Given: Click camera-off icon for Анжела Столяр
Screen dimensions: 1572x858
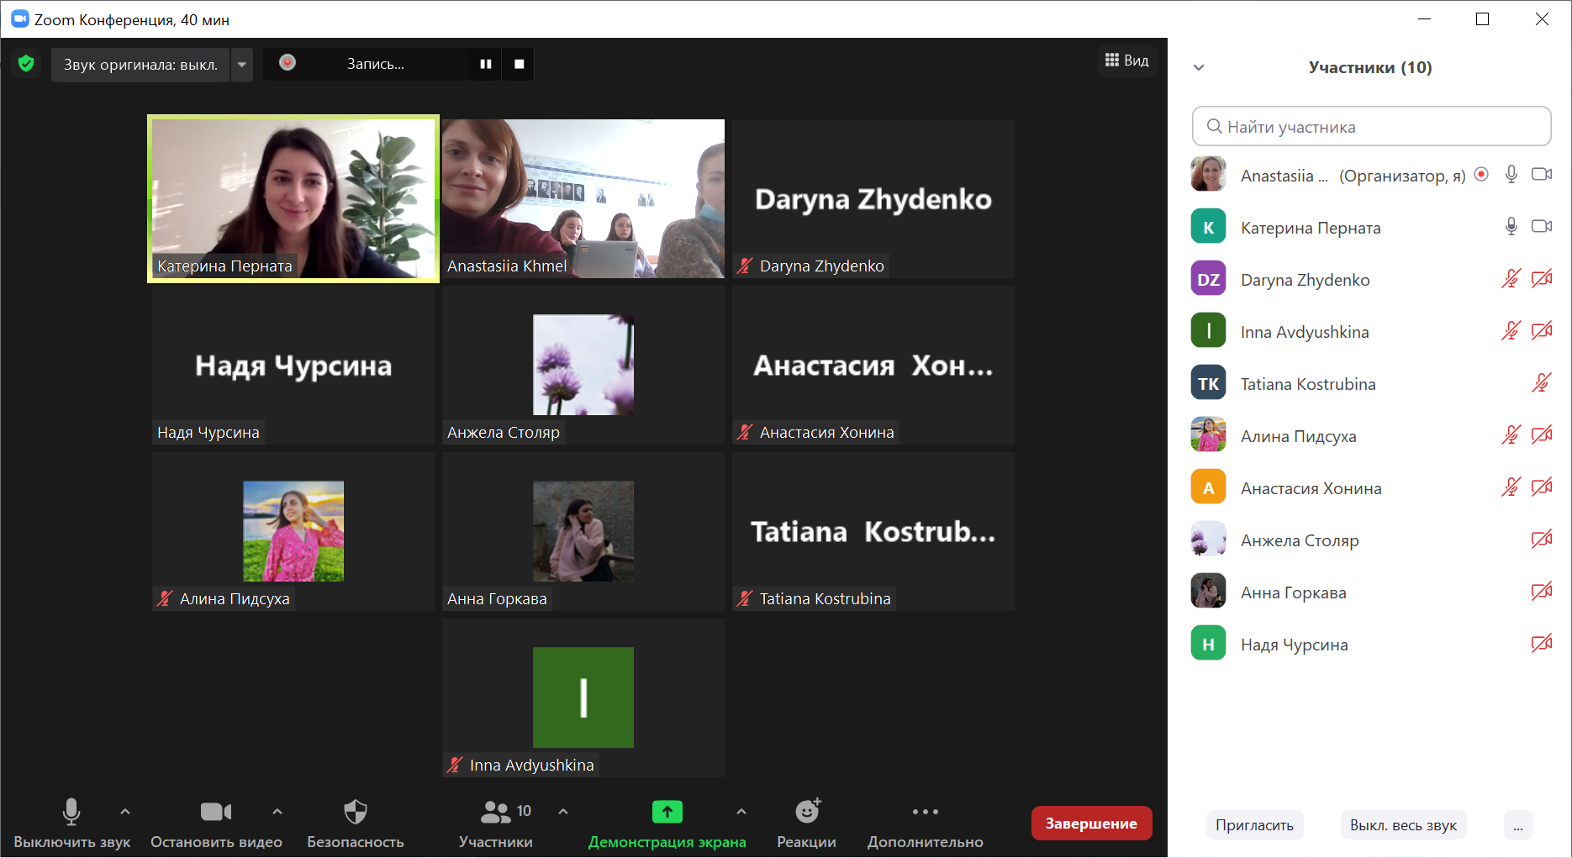Looking at the screenshot, I should [x=1542, y=540].
